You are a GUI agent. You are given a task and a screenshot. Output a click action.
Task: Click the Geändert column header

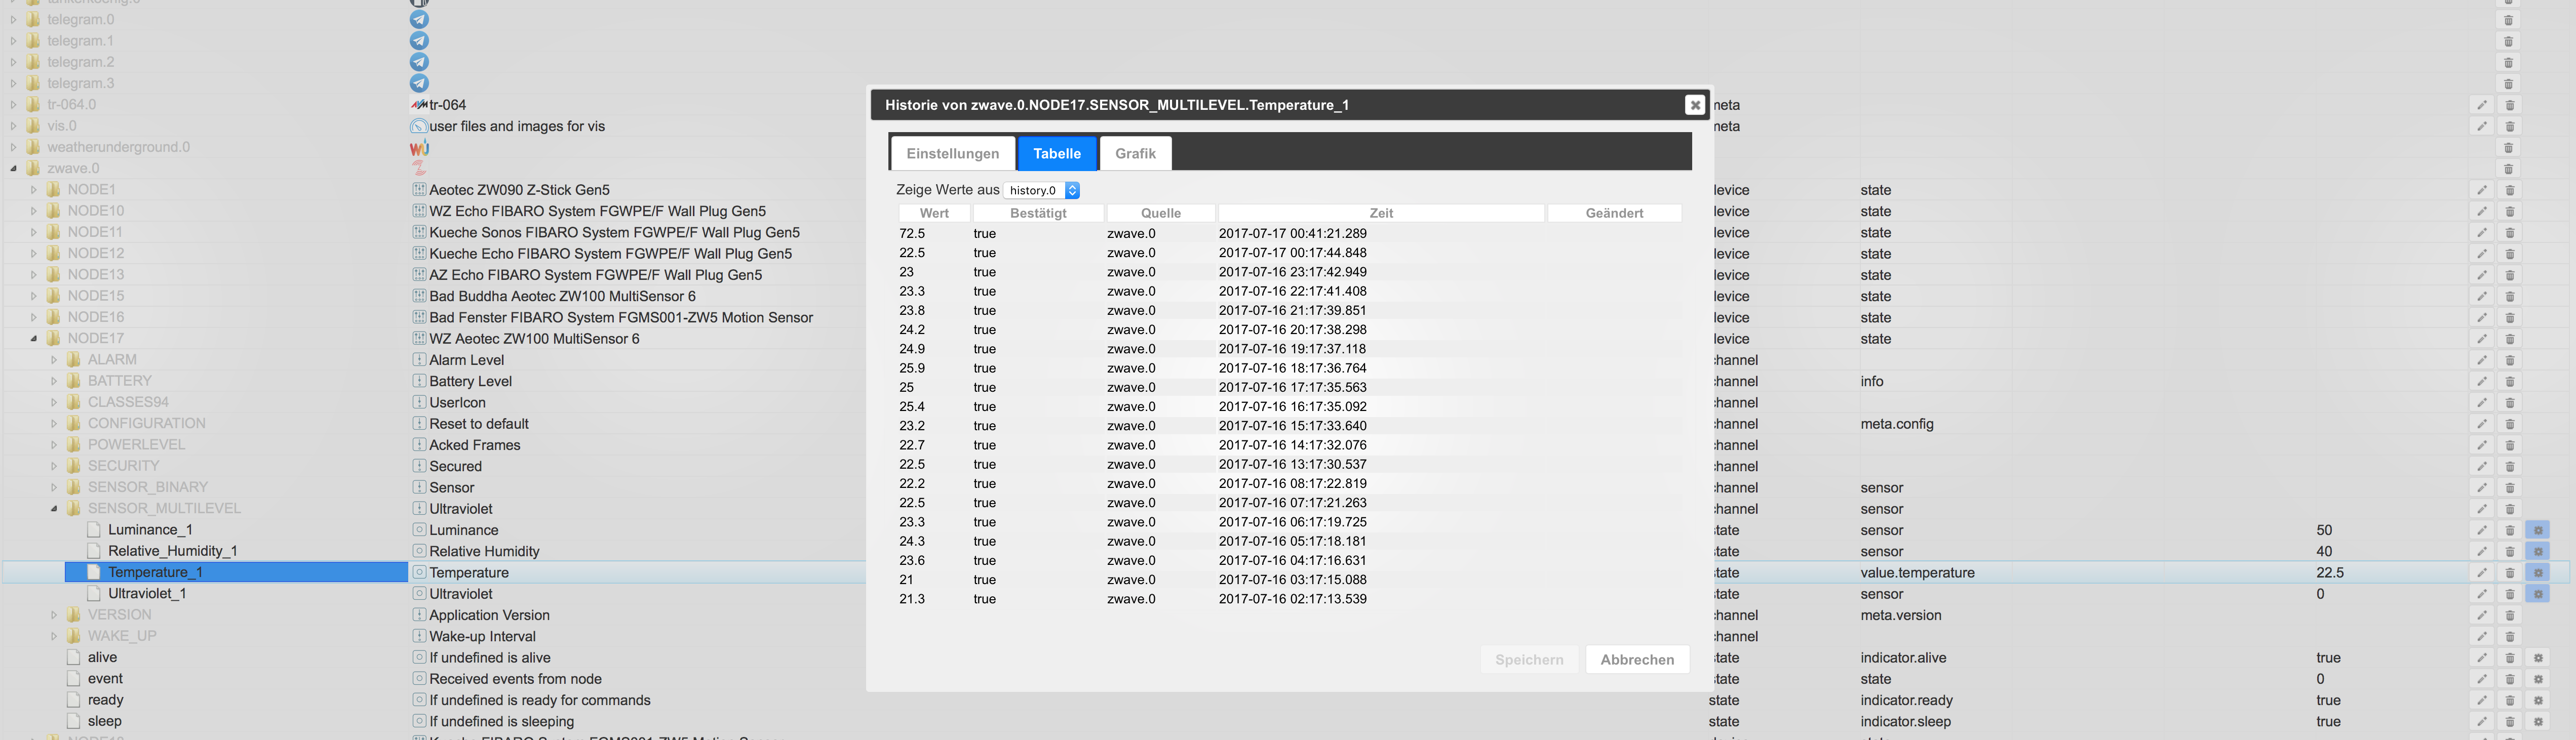[x=1614, y=213]
